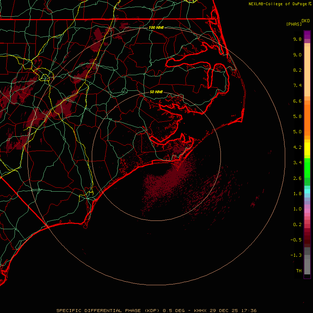Screen dimensions: 313x313
Task: Click the cyan segment of the color bar
Action: coord(307,191)
